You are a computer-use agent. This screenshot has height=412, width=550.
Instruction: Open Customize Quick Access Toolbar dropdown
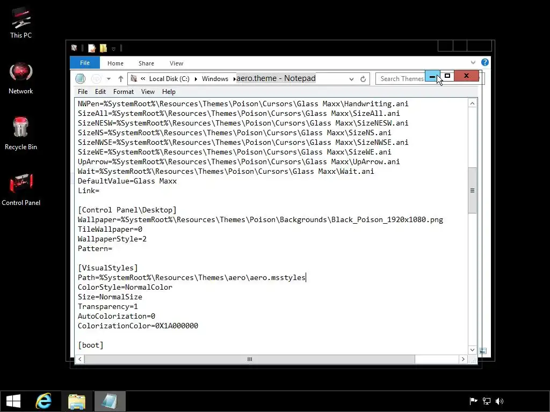[x=114, y=49]
